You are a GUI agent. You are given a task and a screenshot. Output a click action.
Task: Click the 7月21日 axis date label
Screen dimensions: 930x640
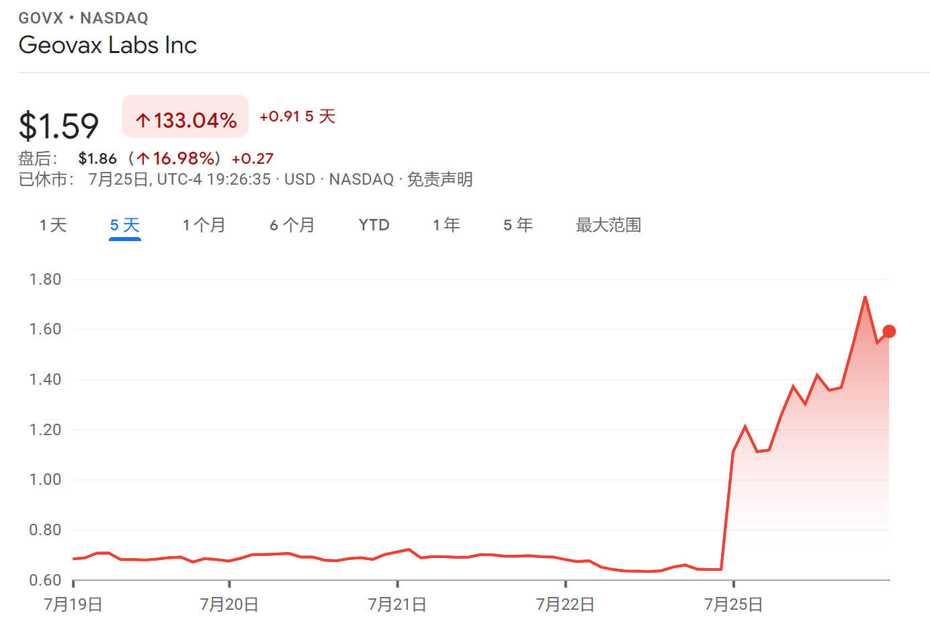click(x=397, y=604)
